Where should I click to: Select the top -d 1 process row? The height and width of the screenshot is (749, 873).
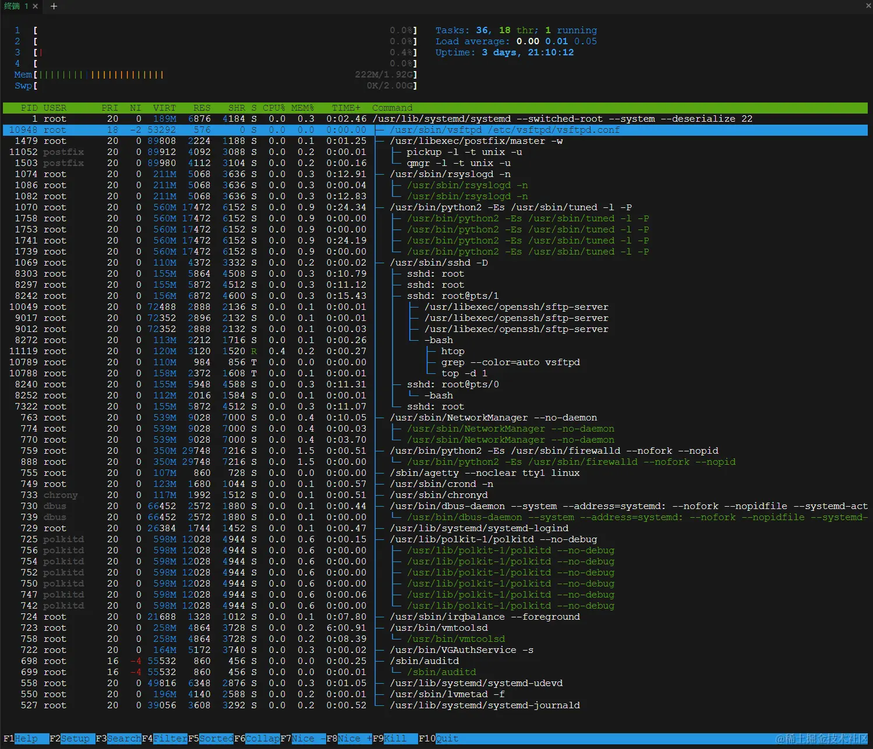click(435, 373)
